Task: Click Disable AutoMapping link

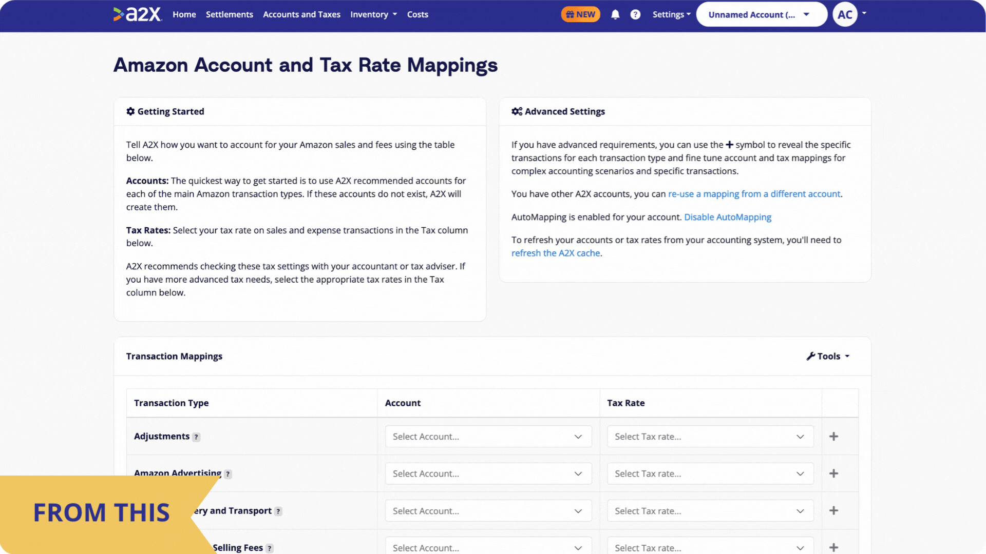Action: [x=728, y=217]
